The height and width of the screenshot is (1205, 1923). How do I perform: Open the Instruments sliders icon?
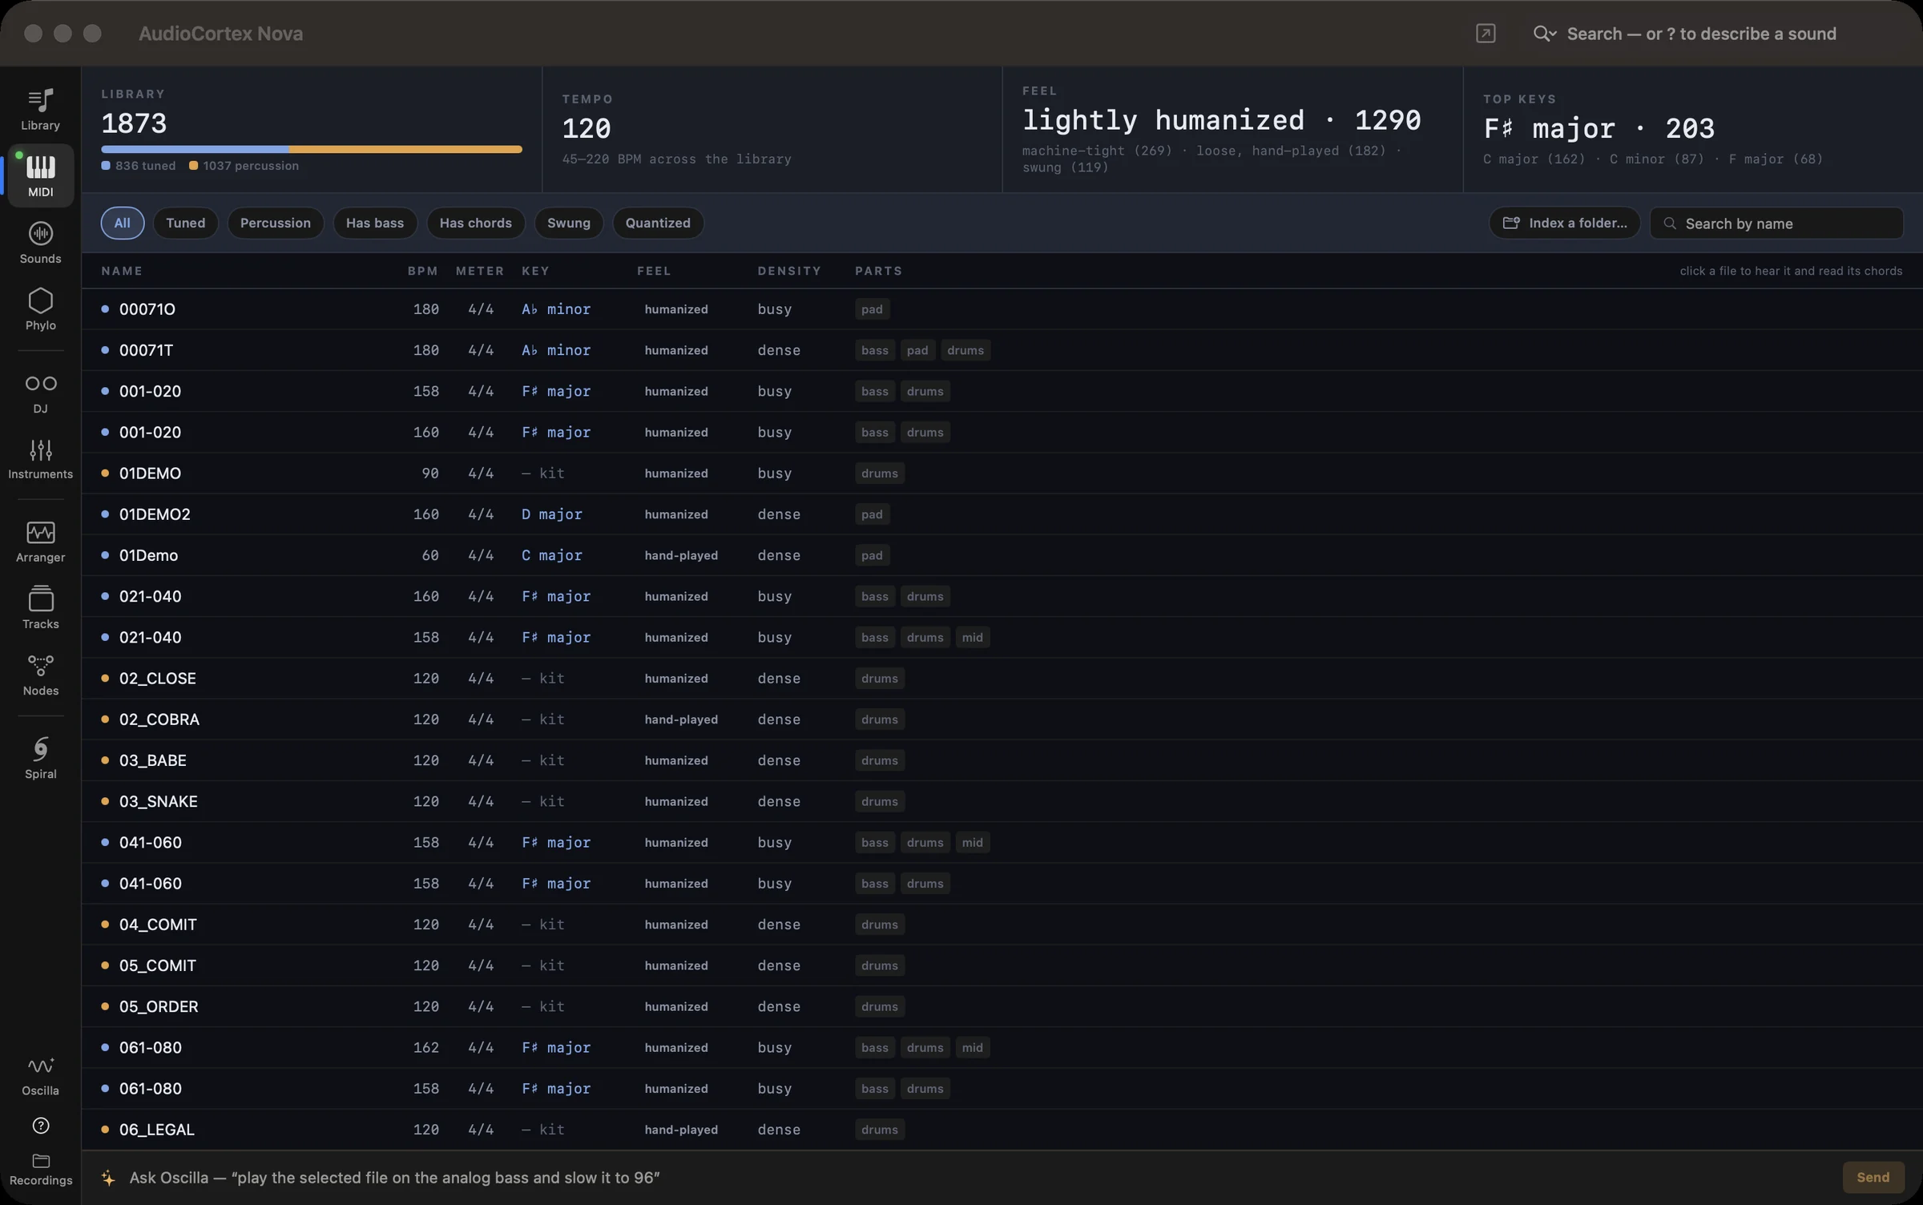(40, 458)
